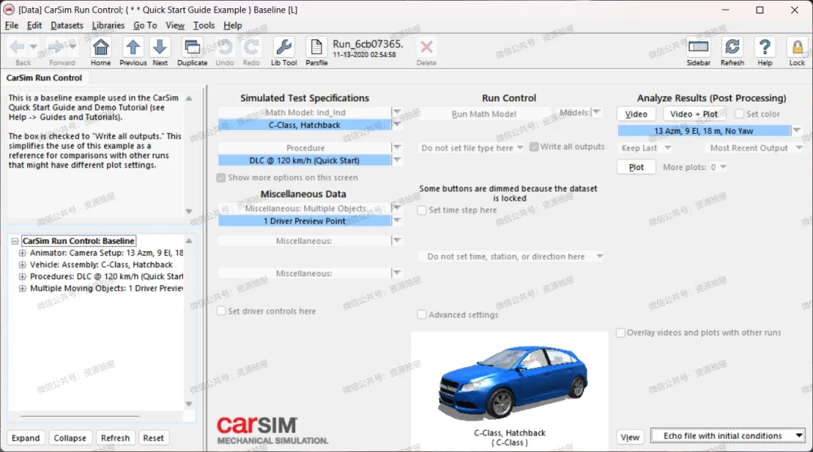Toggle Show more options on this screen
Screen dimensions: 813x452
point(221,177)
